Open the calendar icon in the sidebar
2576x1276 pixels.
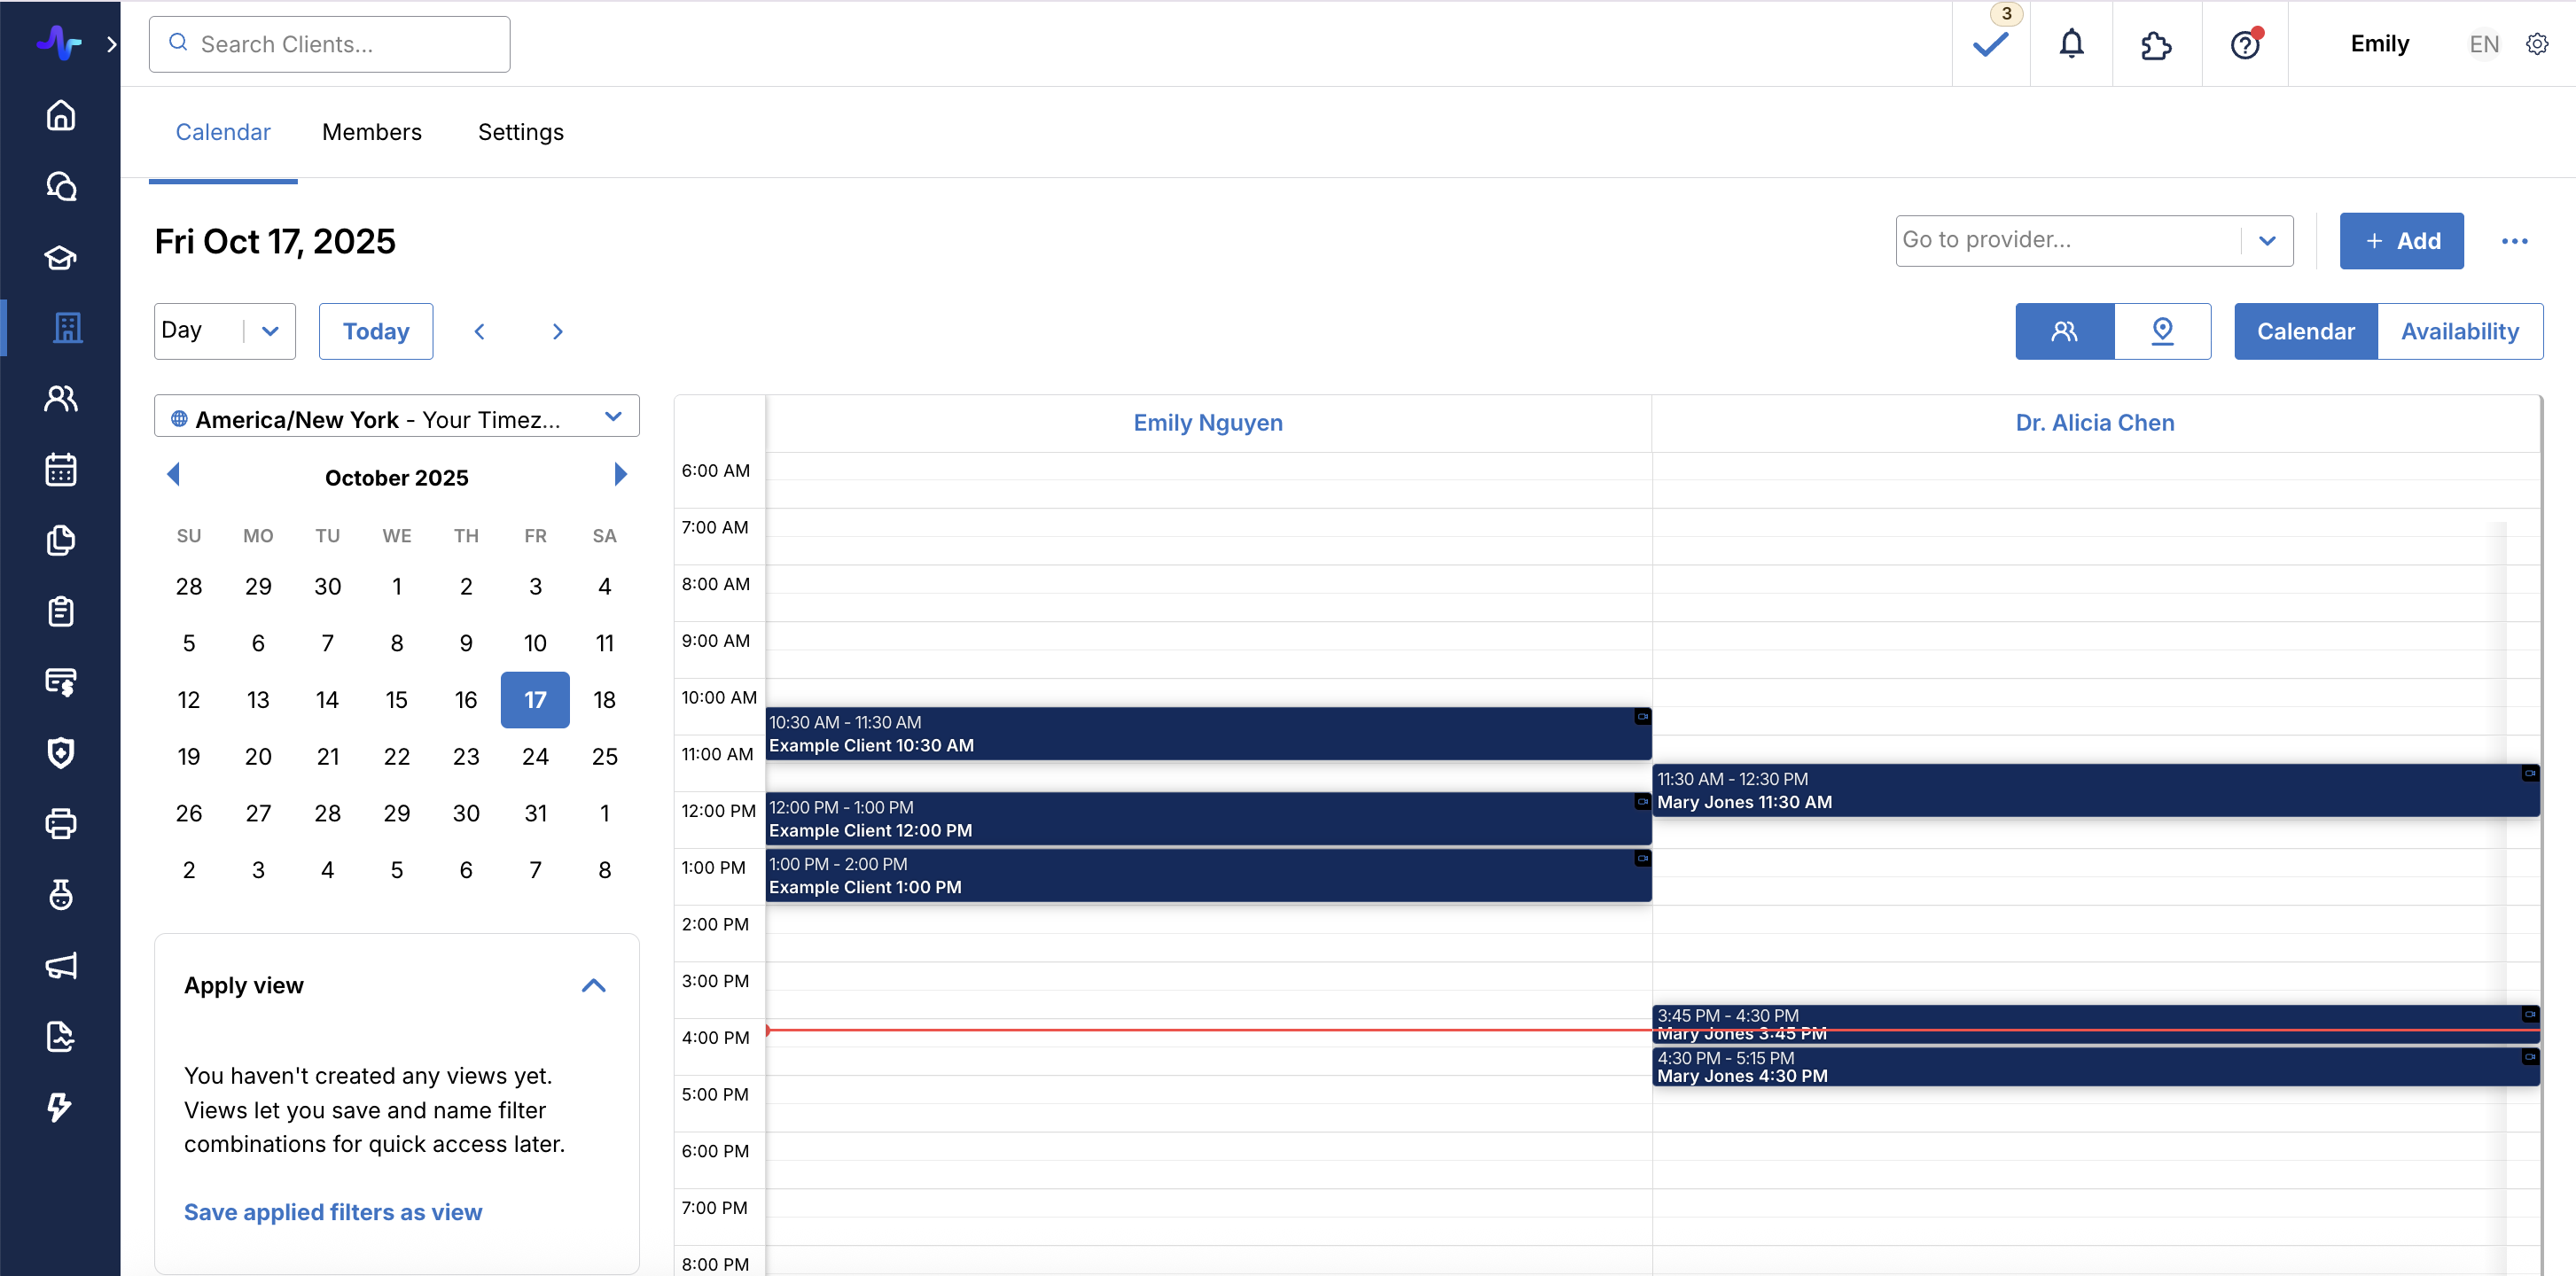(61, 469)
